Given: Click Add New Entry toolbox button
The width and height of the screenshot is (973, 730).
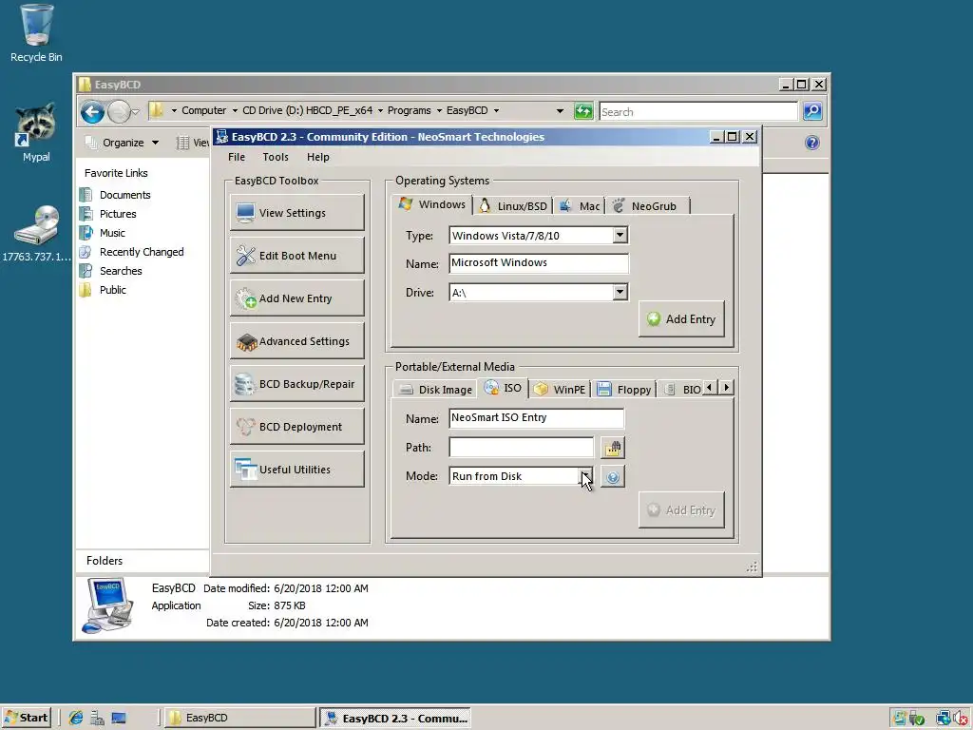Looking at the screenshot, I should click(x=297, y=298).
